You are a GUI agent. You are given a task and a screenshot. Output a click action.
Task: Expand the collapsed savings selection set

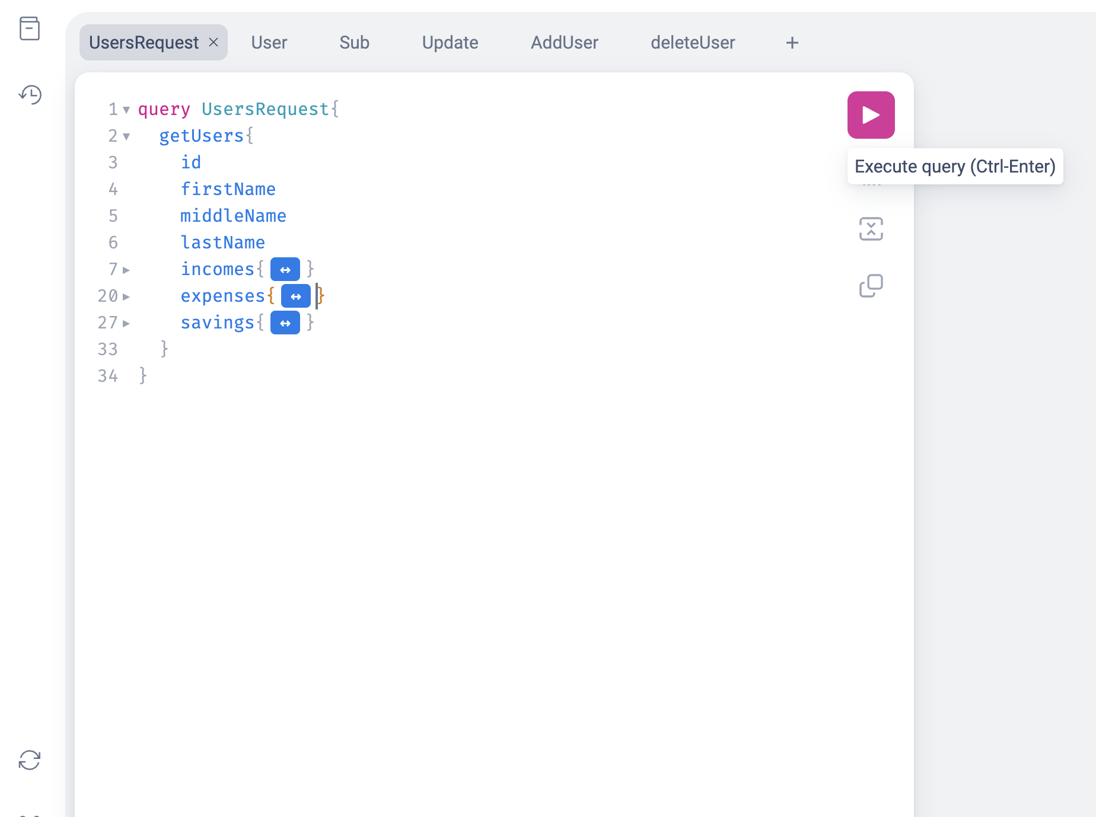point(285,323)
